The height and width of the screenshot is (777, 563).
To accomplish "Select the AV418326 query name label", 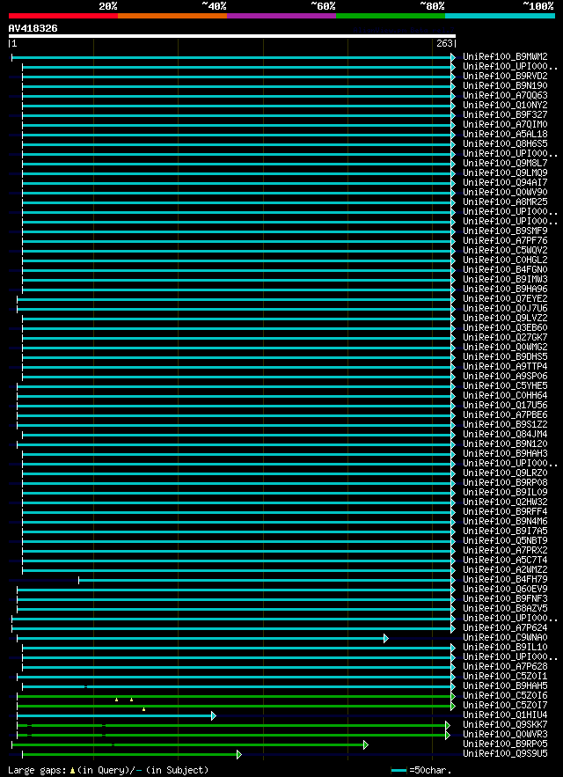I will pyautogui.click(x=33, y=28).
